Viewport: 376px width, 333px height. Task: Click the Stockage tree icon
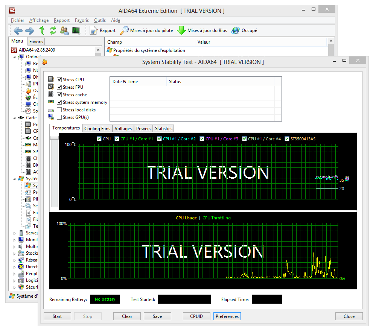click(21, 253)
